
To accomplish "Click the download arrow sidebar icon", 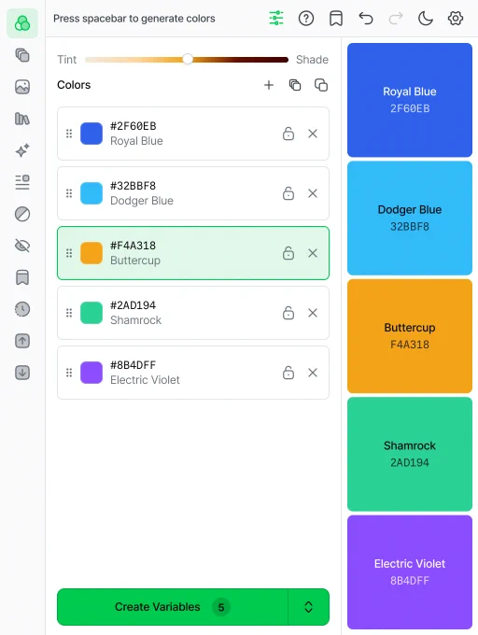I will pyautogui.click(x=22, y=373).
